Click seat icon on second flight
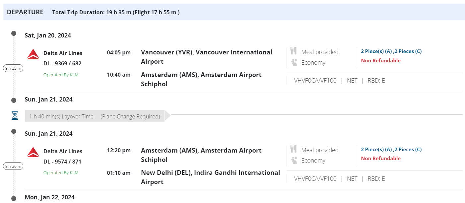Viewport: 465px width, 203px height. tap(294, 160)
